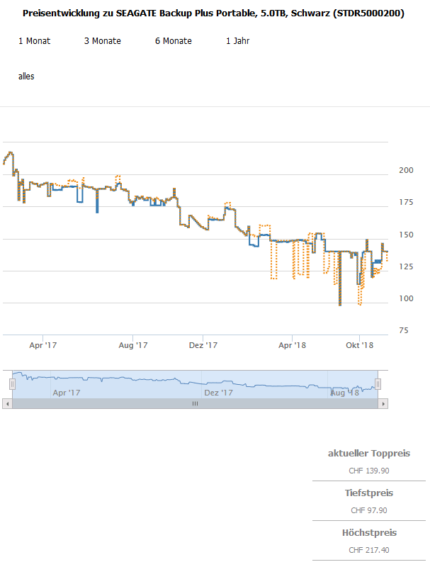
Task: Click the Okt '18 x-axis label
Action: coord(359,345)
